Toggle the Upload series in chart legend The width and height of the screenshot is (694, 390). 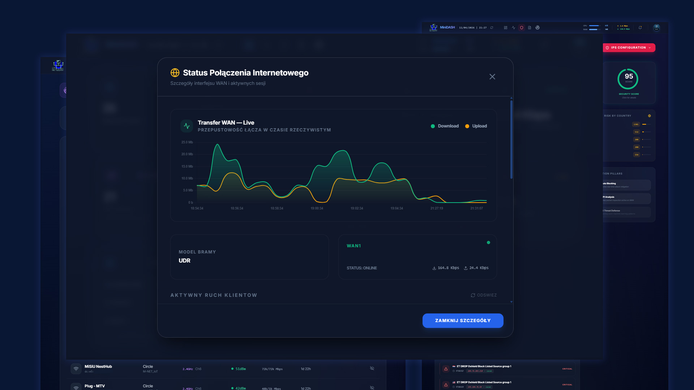(x=476, y=126)
